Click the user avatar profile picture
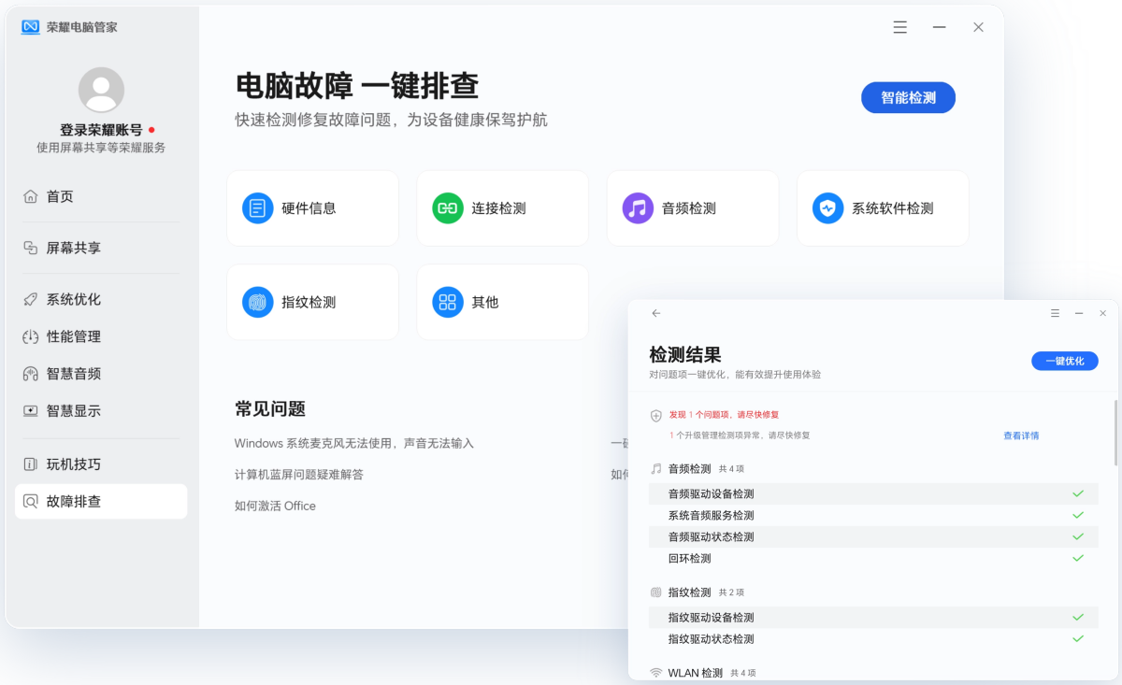Image resolution: width=1122 pixels, height=685 pixels. pos(101,91)
